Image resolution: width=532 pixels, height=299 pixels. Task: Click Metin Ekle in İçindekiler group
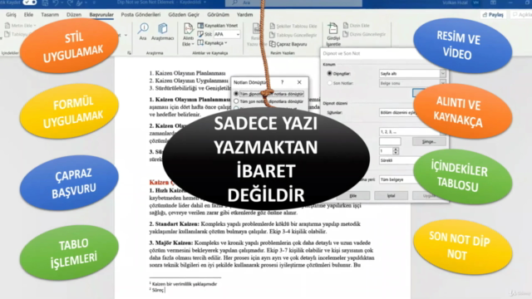tap(20, 26)
